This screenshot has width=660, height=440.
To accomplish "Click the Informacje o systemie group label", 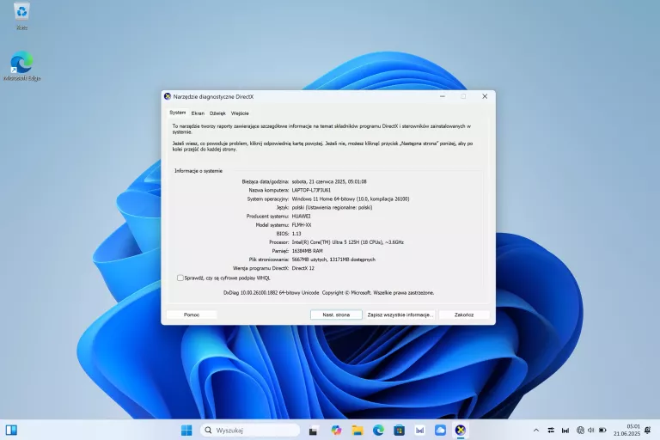I will [x=199, y=171].
